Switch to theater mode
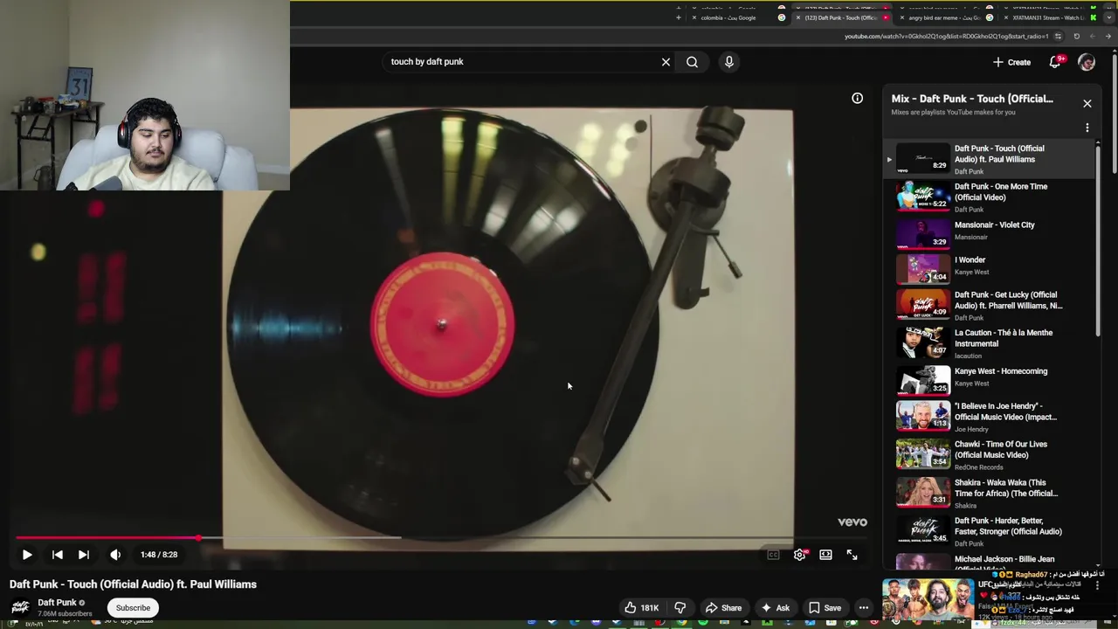Viewport: 1118px width, 629px height. coord(825,555)
